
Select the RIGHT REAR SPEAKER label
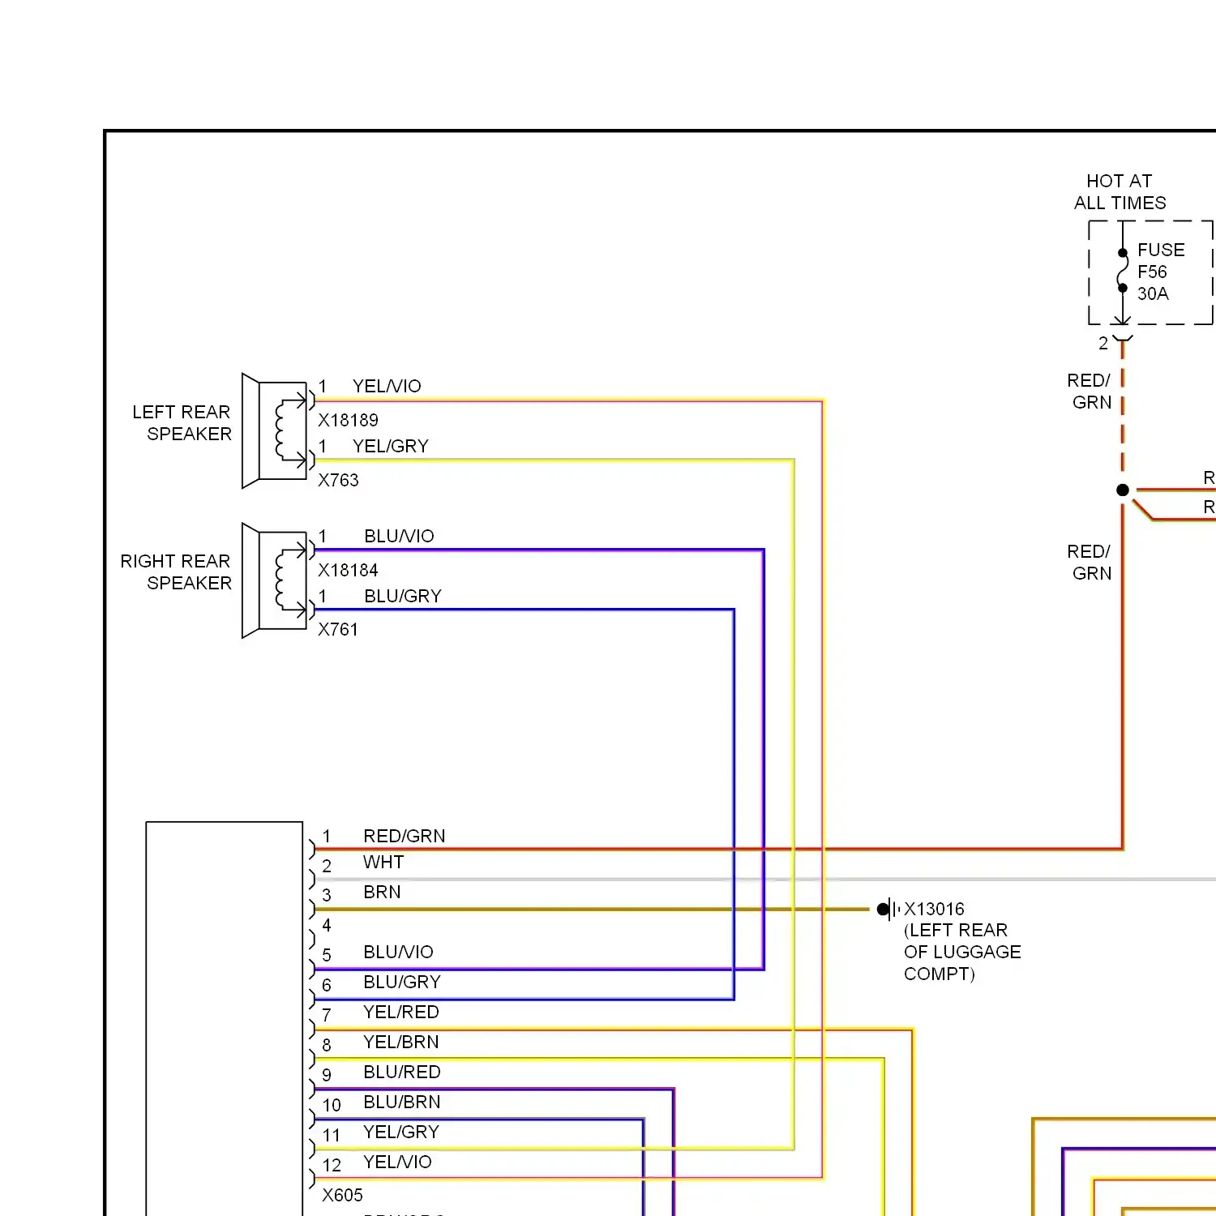[x=176, y=572]
